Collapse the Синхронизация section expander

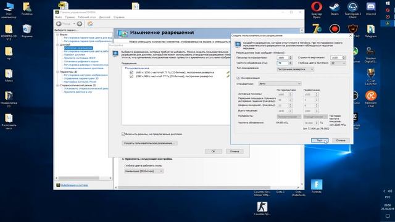[238, 78]
